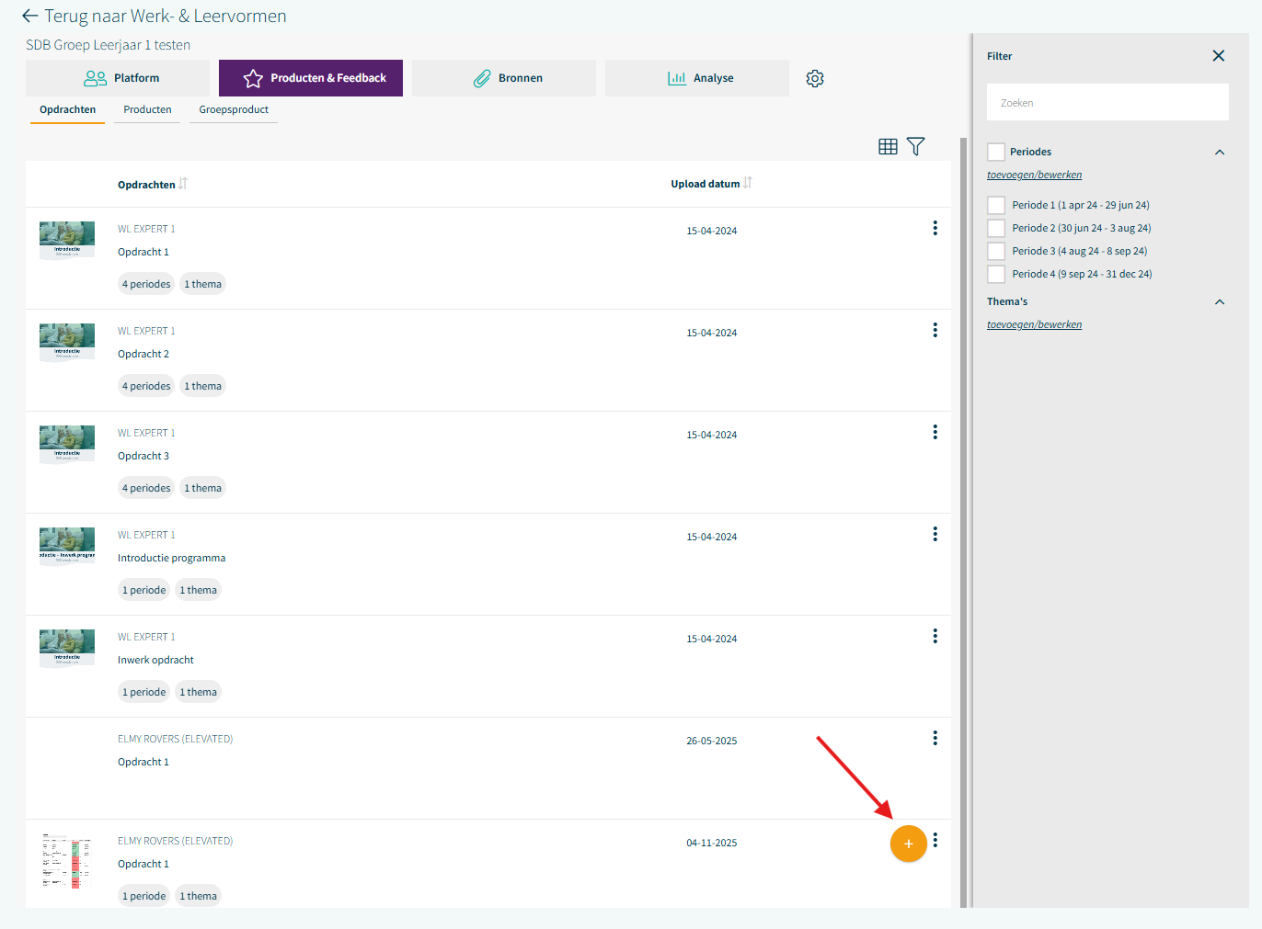Click the Zoeken search field
Viewport: 1262px width, 929px height.
coord(1107,103)
